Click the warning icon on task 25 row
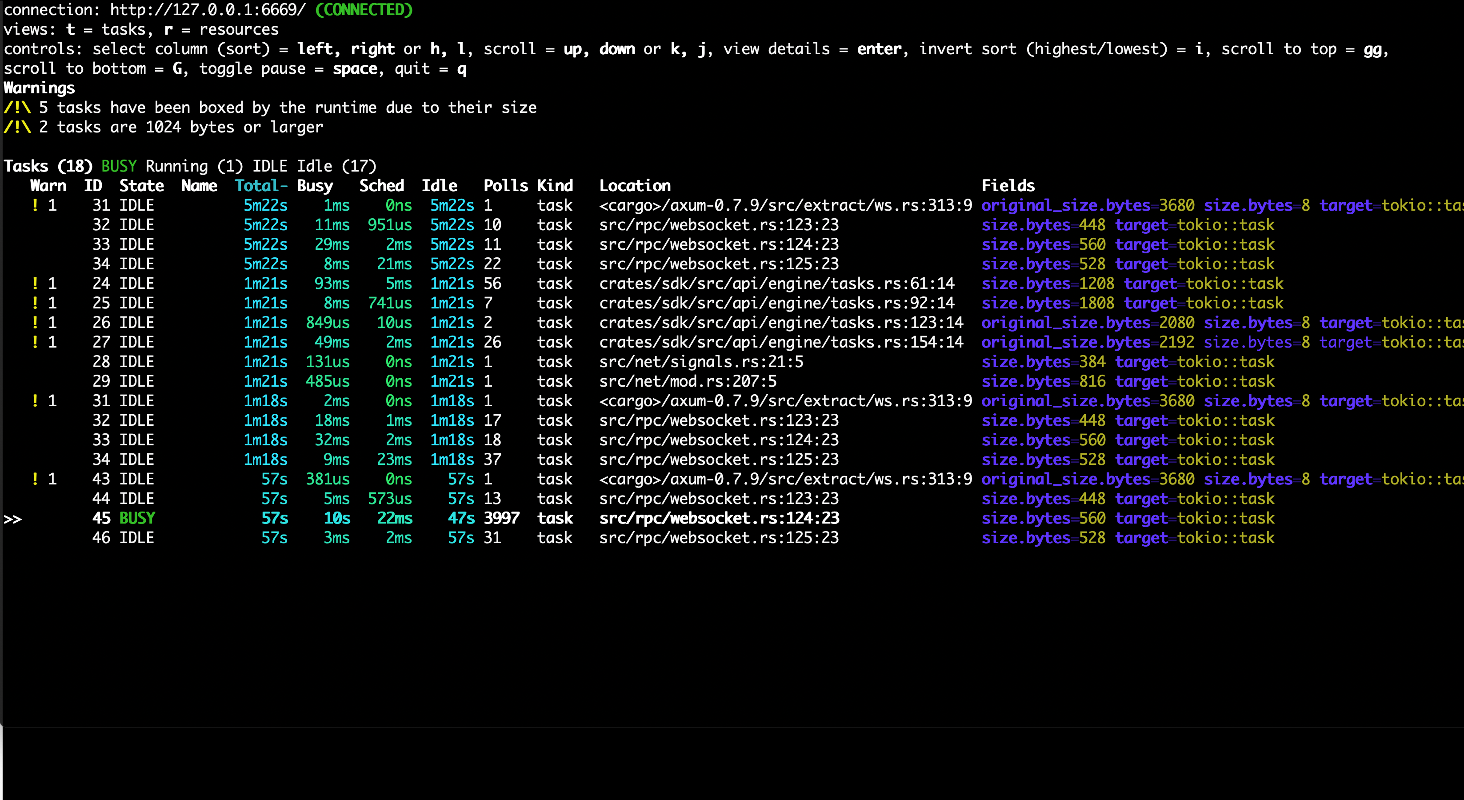The image size is (1464, 800). tap(35, 303)
